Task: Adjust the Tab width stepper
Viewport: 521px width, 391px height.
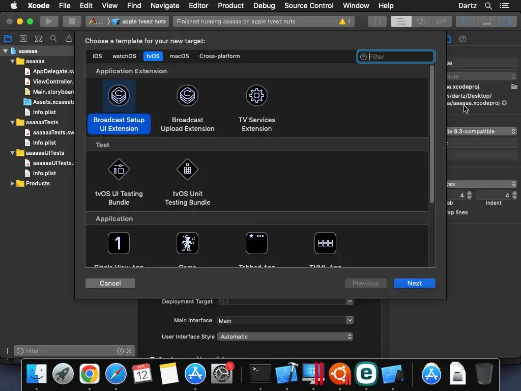Action: click(x=469, y=195)
